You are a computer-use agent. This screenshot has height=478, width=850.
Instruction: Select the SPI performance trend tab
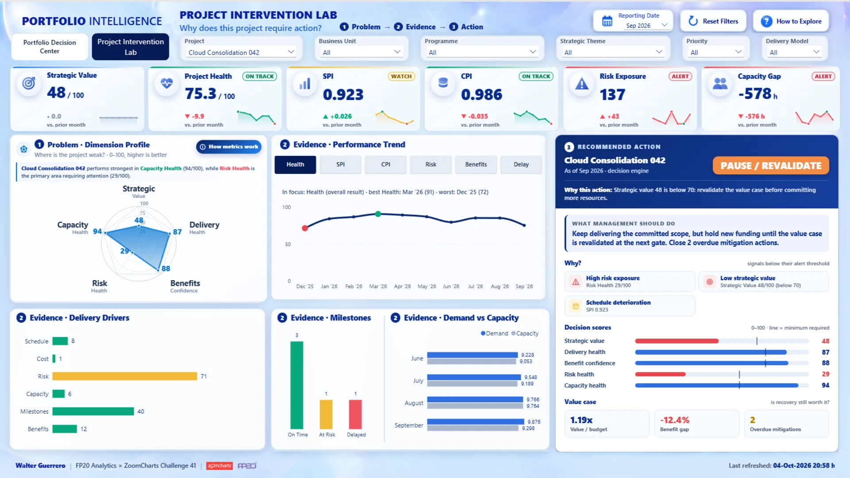click(x=340, y=164)
